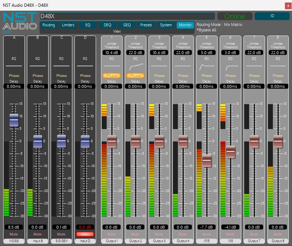Viewport: 292px width, 246px height.
Task: Click the Online status button
Action: [235, 16]
